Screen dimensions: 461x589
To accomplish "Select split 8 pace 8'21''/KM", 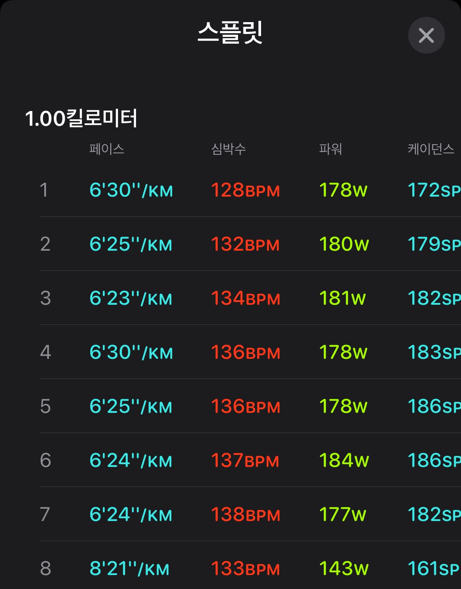I will coord(129,569).
